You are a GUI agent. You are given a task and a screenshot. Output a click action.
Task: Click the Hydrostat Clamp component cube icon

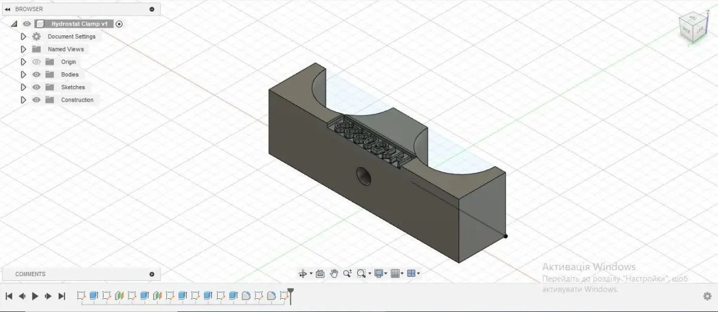coord(40,24)
